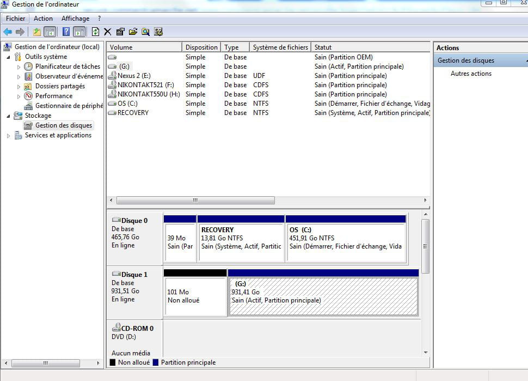Expand the Services et applications node
The image size is (528, 381).
8,136
